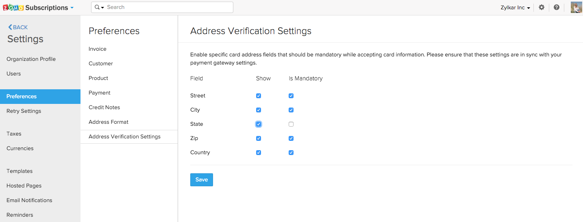Enable Is Mandatory for State

click(291, 124)
